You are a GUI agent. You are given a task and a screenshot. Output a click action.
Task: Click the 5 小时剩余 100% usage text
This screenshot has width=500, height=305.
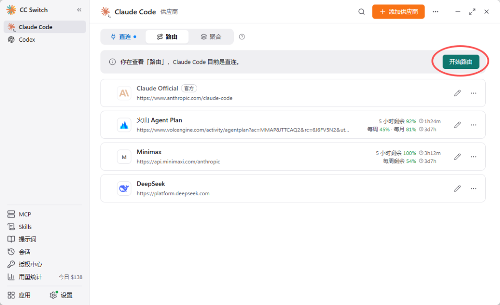coord(396,153)
